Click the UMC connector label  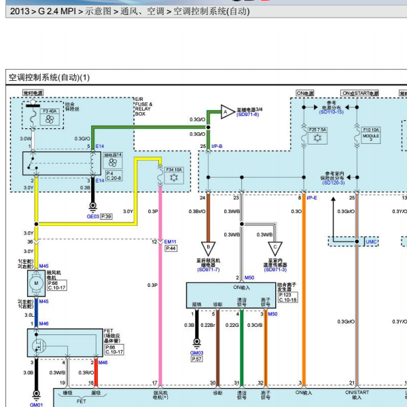tap(371, 242)
